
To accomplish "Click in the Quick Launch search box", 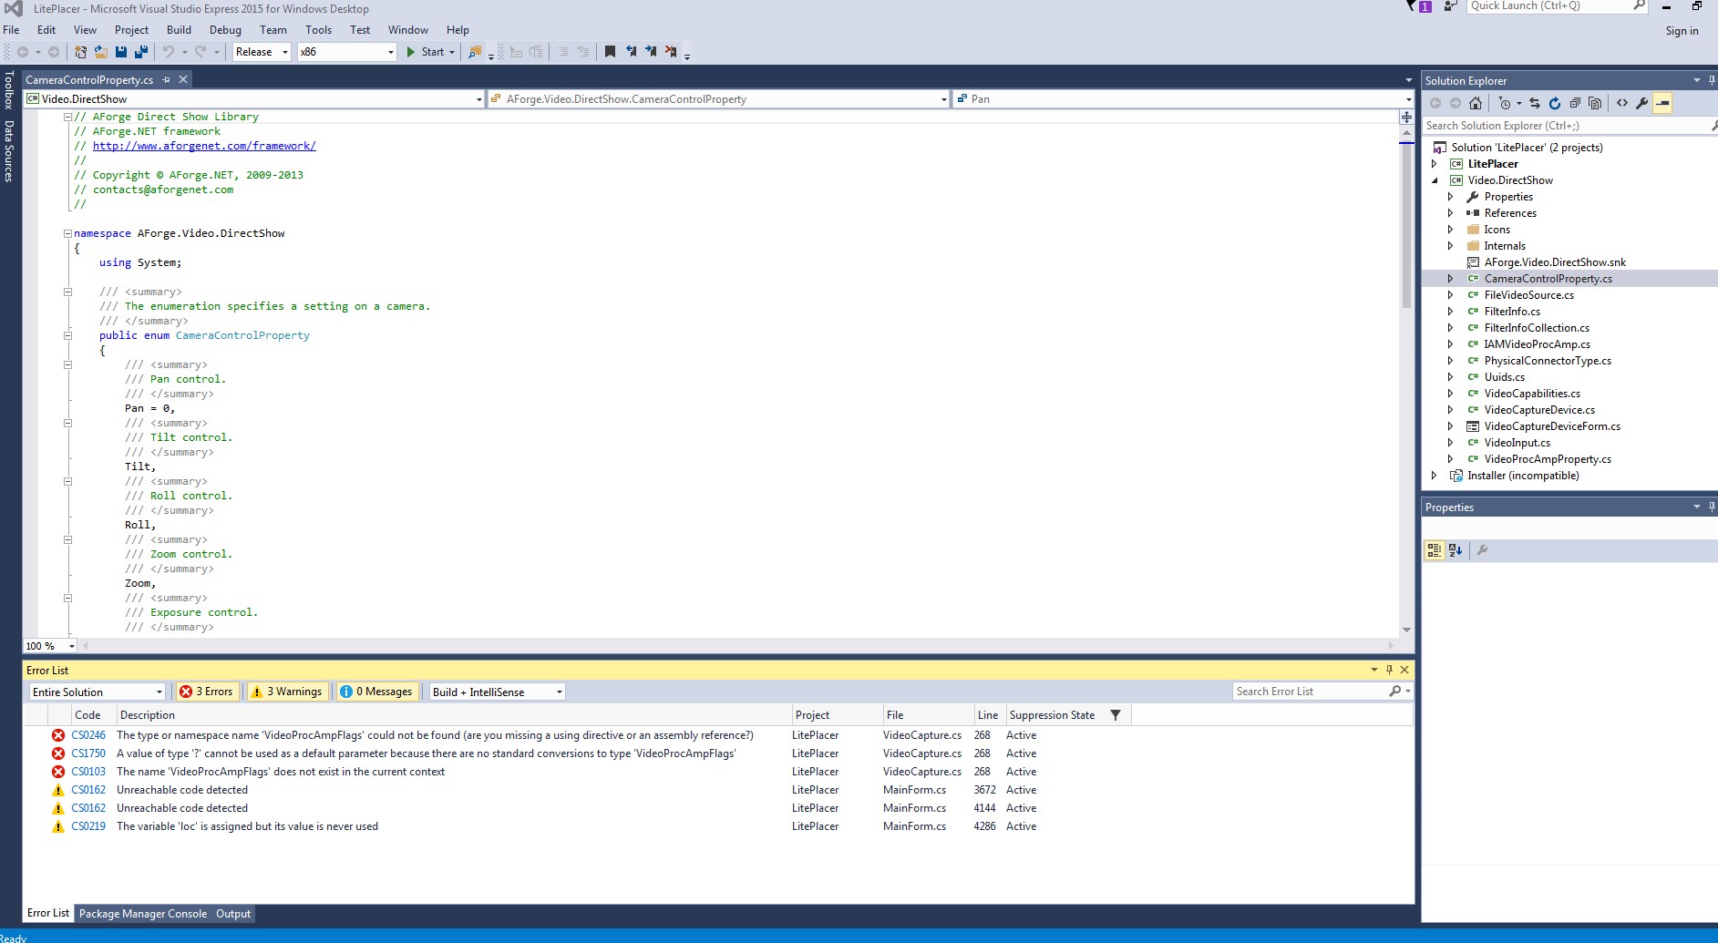I will point(1549,6).
